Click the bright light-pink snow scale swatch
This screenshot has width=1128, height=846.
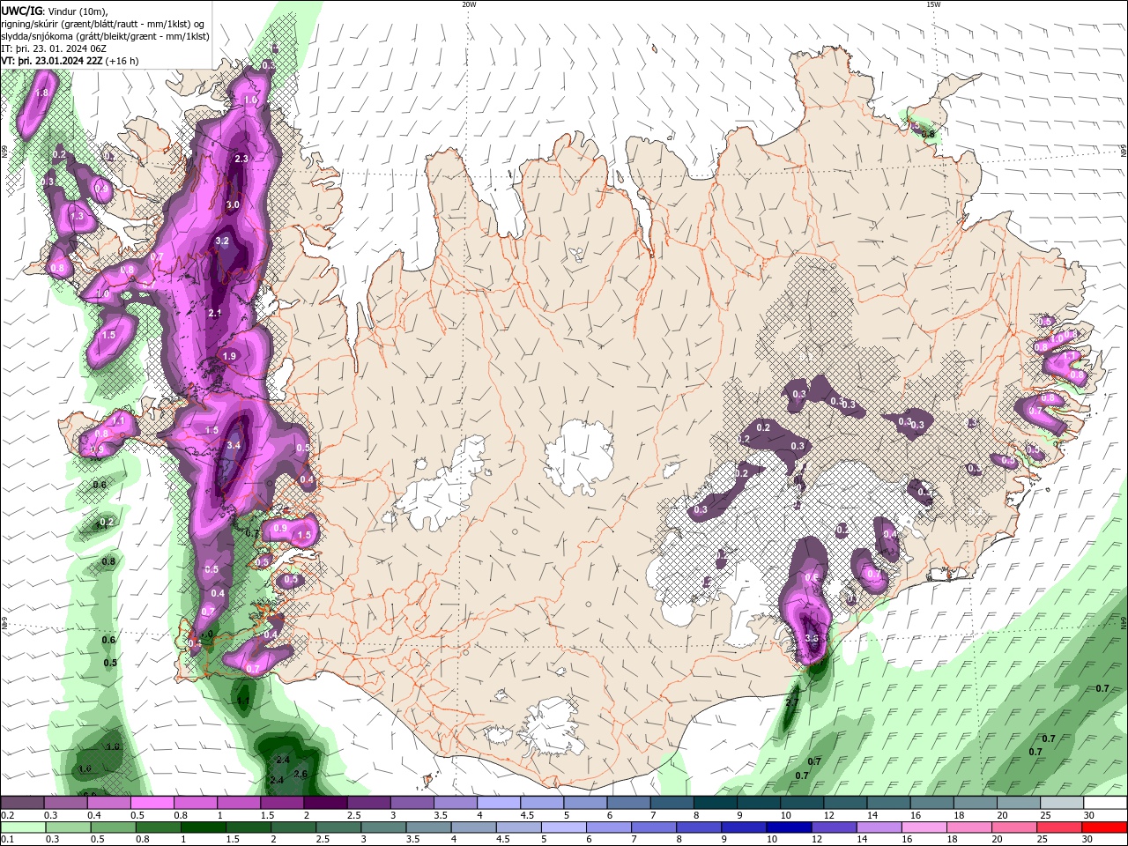point(152,803)
